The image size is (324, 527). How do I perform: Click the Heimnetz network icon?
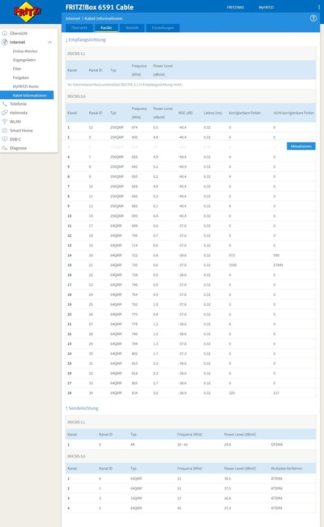[x=5, y=112]
